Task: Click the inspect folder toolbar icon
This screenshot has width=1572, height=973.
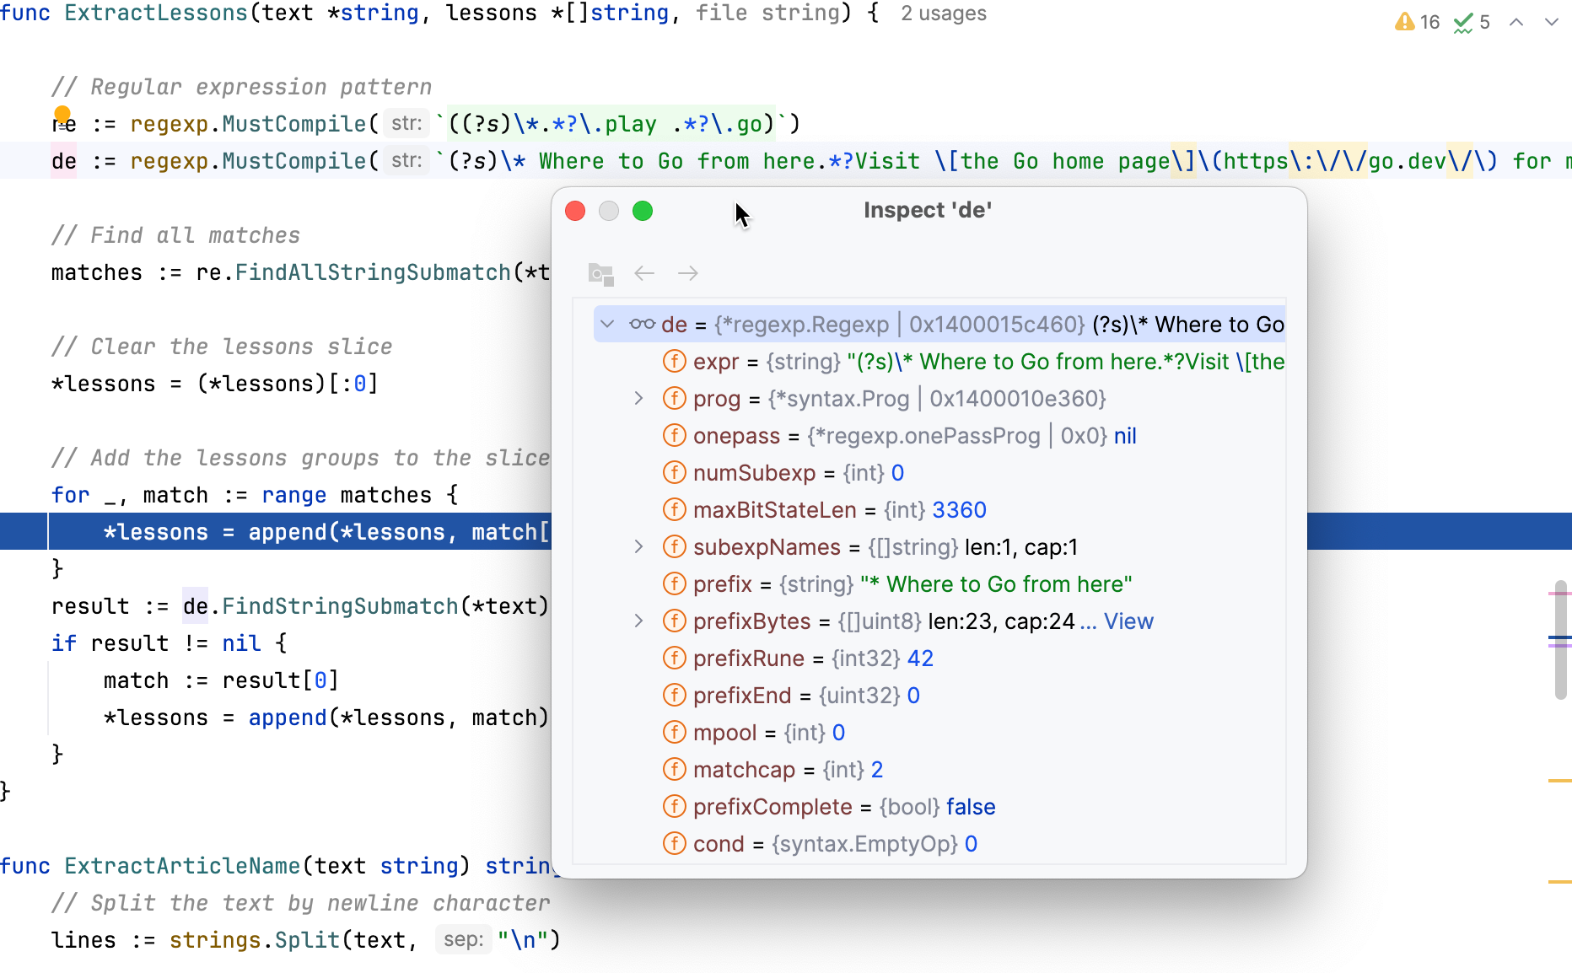Action: click(x=600, y=273)
